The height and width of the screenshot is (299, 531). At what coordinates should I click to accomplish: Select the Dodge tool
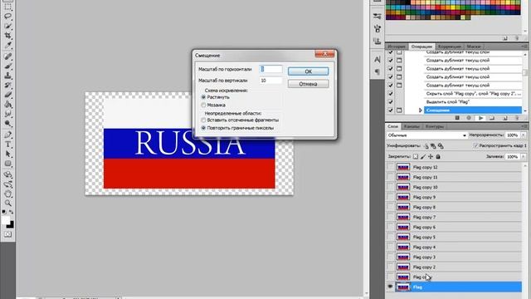[7, 124]
